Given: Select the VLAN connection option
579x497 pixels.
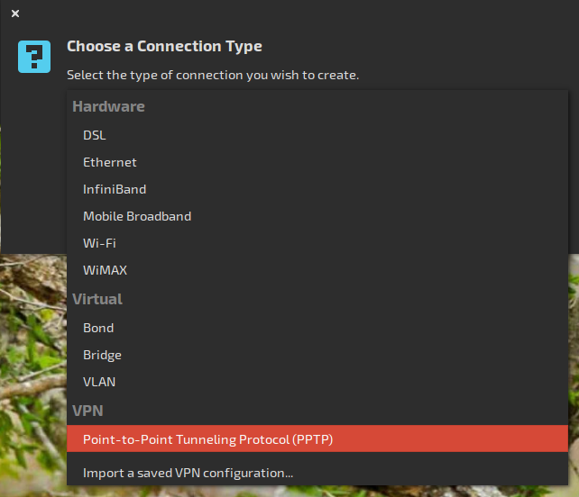Looking at the screenshot, I should pyautogui.click(x=98, y=382).
